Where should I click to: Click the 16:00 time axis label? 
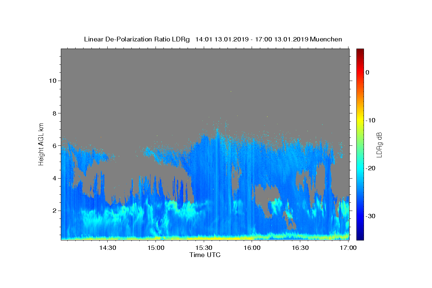click(252, 248)
